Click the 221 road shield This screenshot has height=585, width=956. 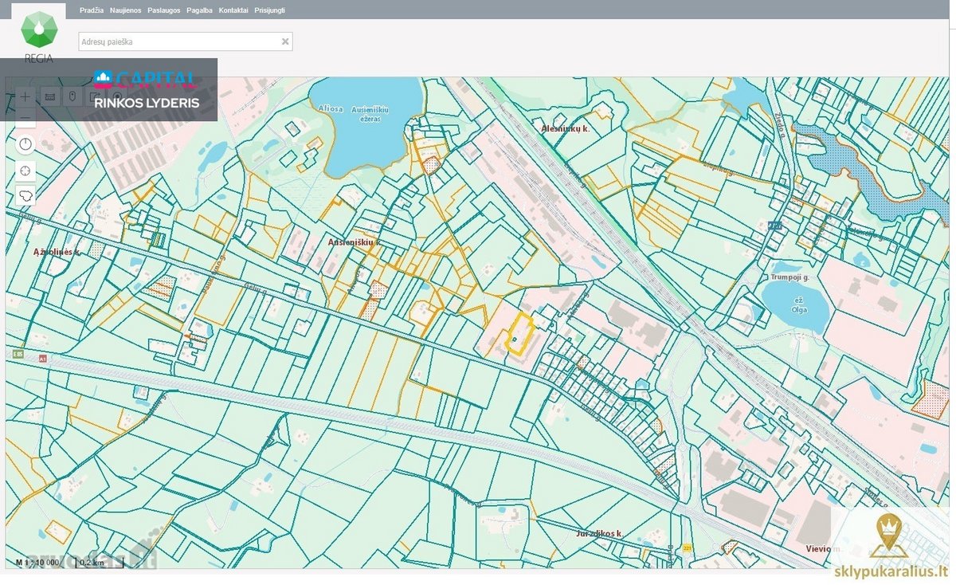pyautogui.click(x=687, y=548)
